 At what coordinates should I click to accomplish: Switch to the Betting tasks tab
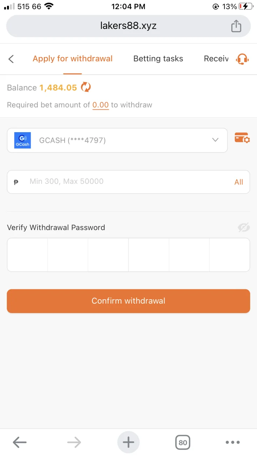[x=158, y=59]
